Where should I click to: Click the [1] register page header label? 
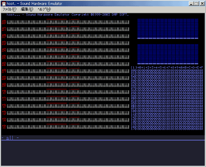click(134, 68)
